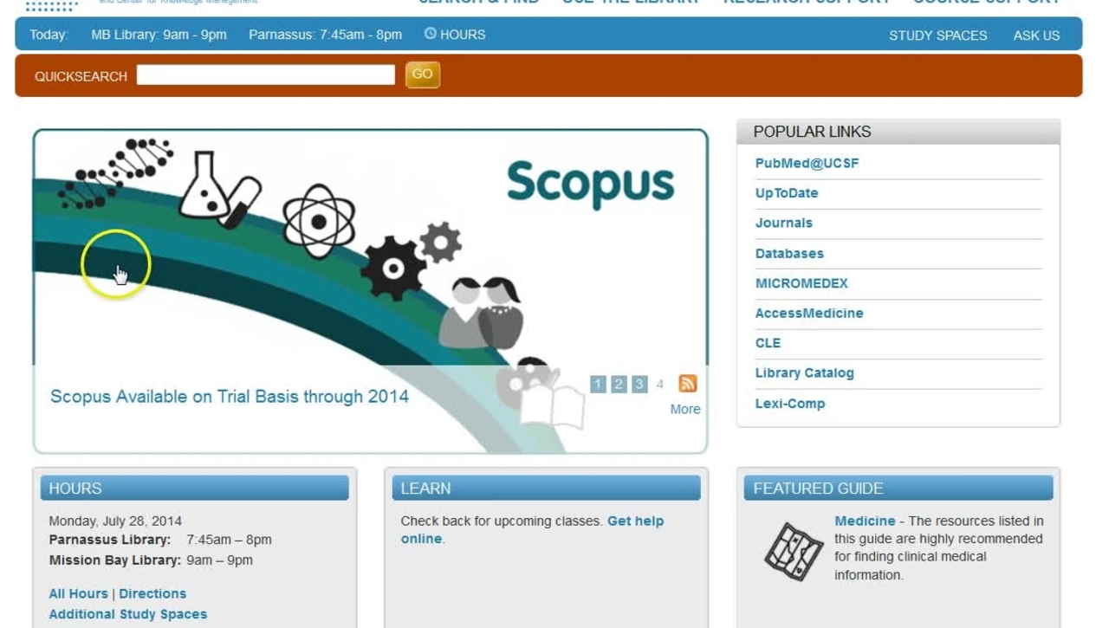Go to slide 4 of the carousel

(x=660, y=384)
